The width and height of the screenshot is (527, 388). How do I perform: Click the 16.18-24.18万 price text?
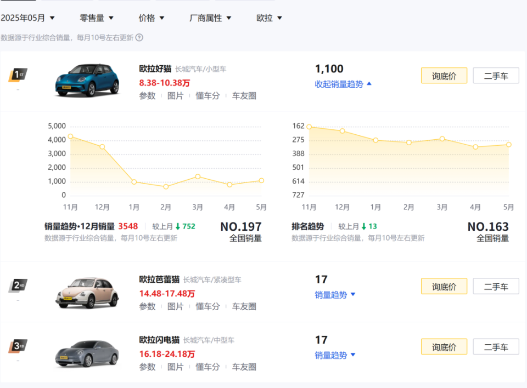(167, 354)
